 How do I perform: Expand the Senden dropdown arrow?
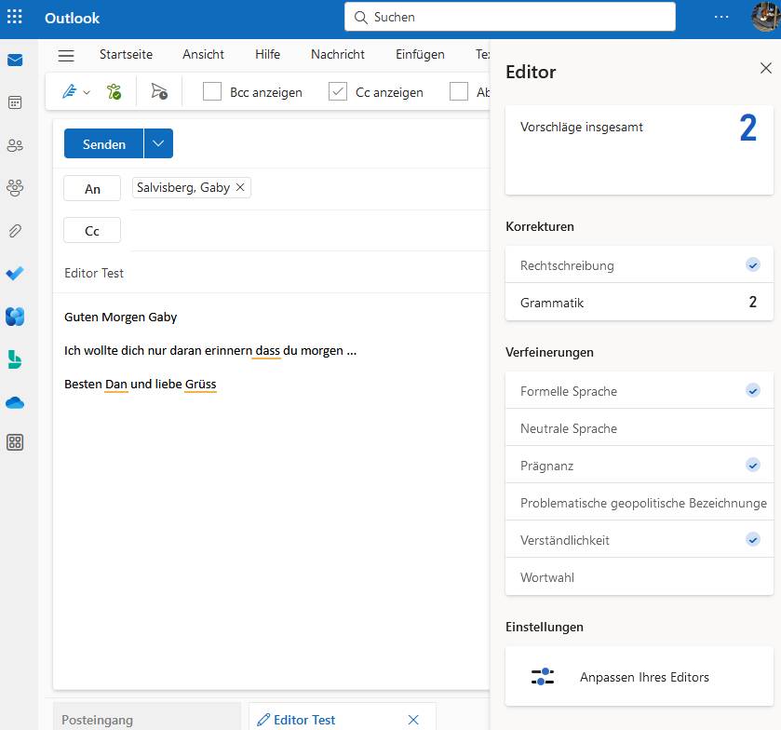pyautogui.click(x=158, y=143)
